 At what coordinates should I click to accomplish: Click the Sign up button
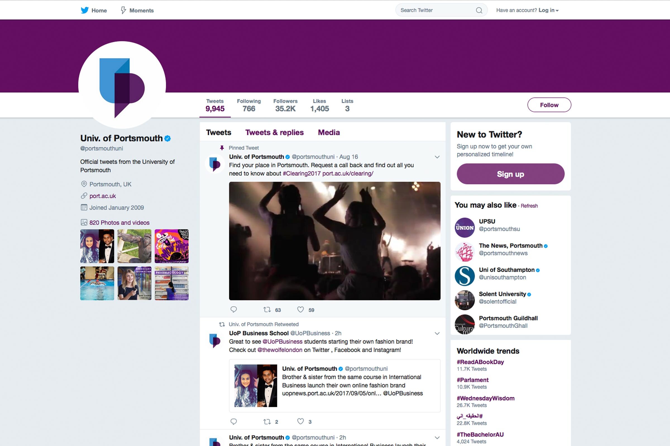click(511, 174)
